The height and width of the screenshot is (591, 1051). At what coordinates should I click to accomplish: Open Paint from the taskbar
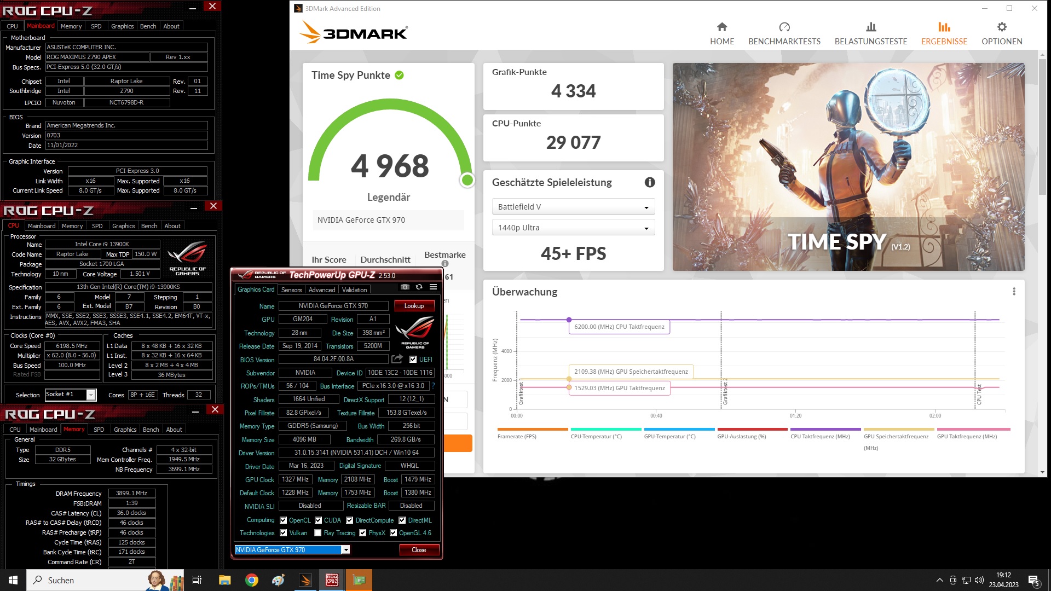279,580
